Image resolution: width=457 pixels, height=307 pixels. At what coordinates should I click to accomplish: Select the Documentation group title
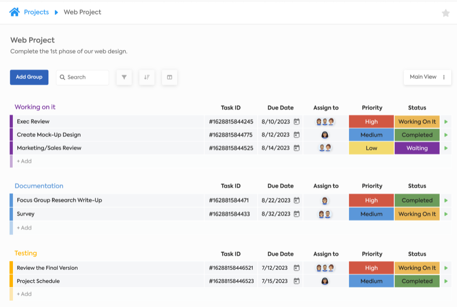click(x=39, y=186)
